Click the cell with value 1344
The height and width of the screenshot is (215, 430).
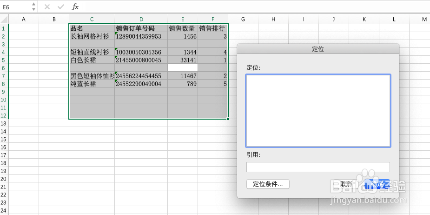[183, 52]
